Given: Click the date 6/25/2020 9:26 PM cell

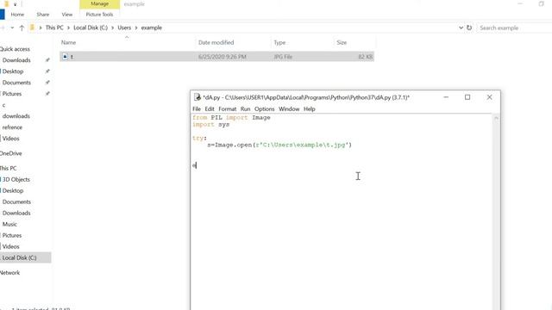Looking at the screenshot, I should [x=223, y=57].
